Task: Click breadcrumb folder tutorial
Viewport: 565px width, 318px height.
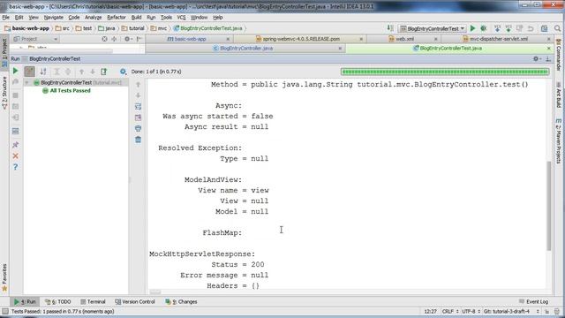Action: pyautogui.click(x=133, y=28)
